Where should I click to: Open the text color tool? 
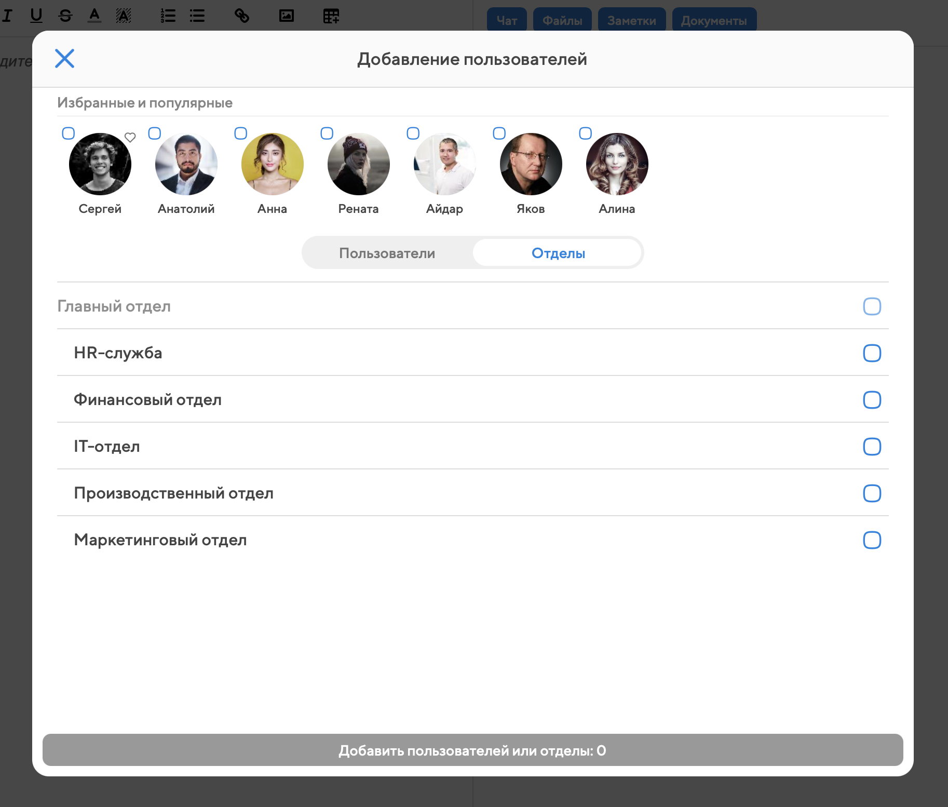pyautogui.click(x=94, y=16)
